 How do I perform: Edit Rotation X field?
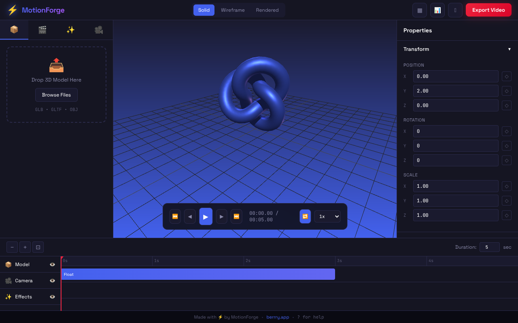pyautogui.click(x=456, y=131)
